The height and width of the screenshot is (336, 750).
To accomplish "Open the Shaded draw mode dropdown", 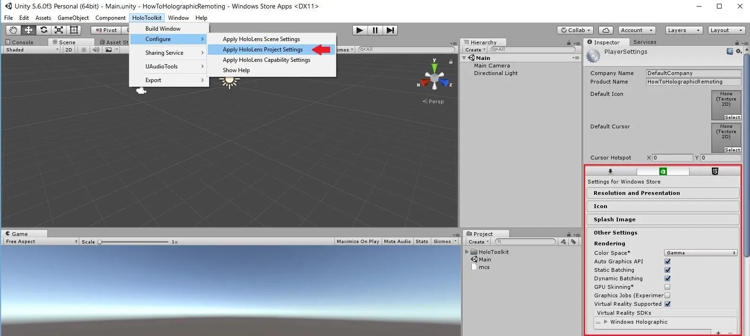I will pos(32,50).
